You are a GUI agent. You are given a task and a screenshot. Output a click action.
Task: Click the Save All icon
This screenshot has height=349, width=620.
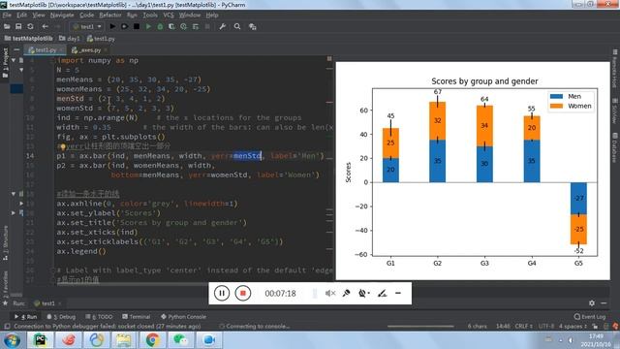[x=18, y=26]
